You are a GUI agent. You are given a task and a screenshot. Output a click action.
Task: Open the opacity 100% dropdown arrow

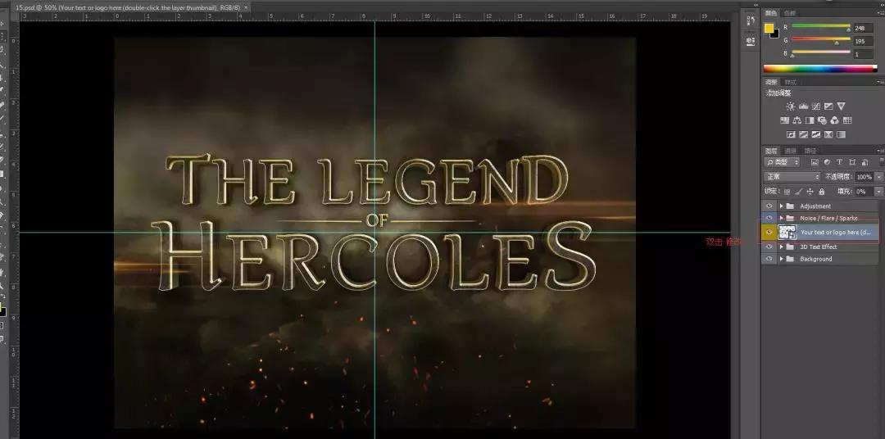[878, 176]
